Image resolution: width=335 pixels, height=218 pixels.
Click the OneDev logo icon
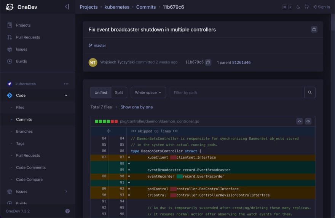tap(10, 7)
